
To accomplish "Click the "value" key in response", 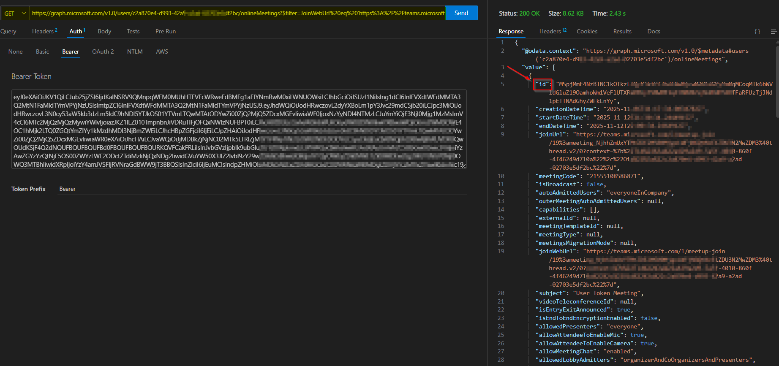I will 534,67.
